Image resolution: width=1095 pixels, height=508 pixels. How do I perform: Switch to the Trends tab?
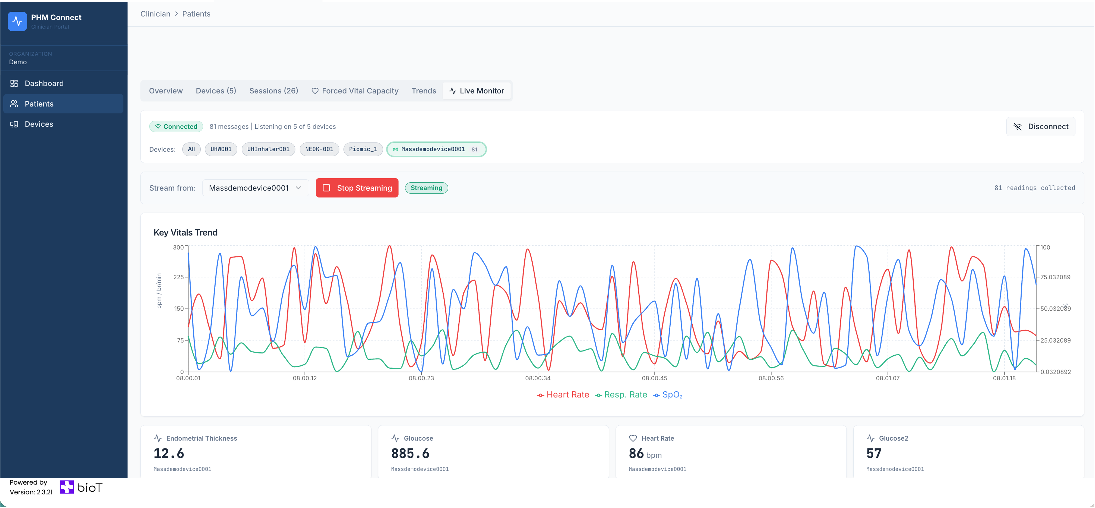423,91
